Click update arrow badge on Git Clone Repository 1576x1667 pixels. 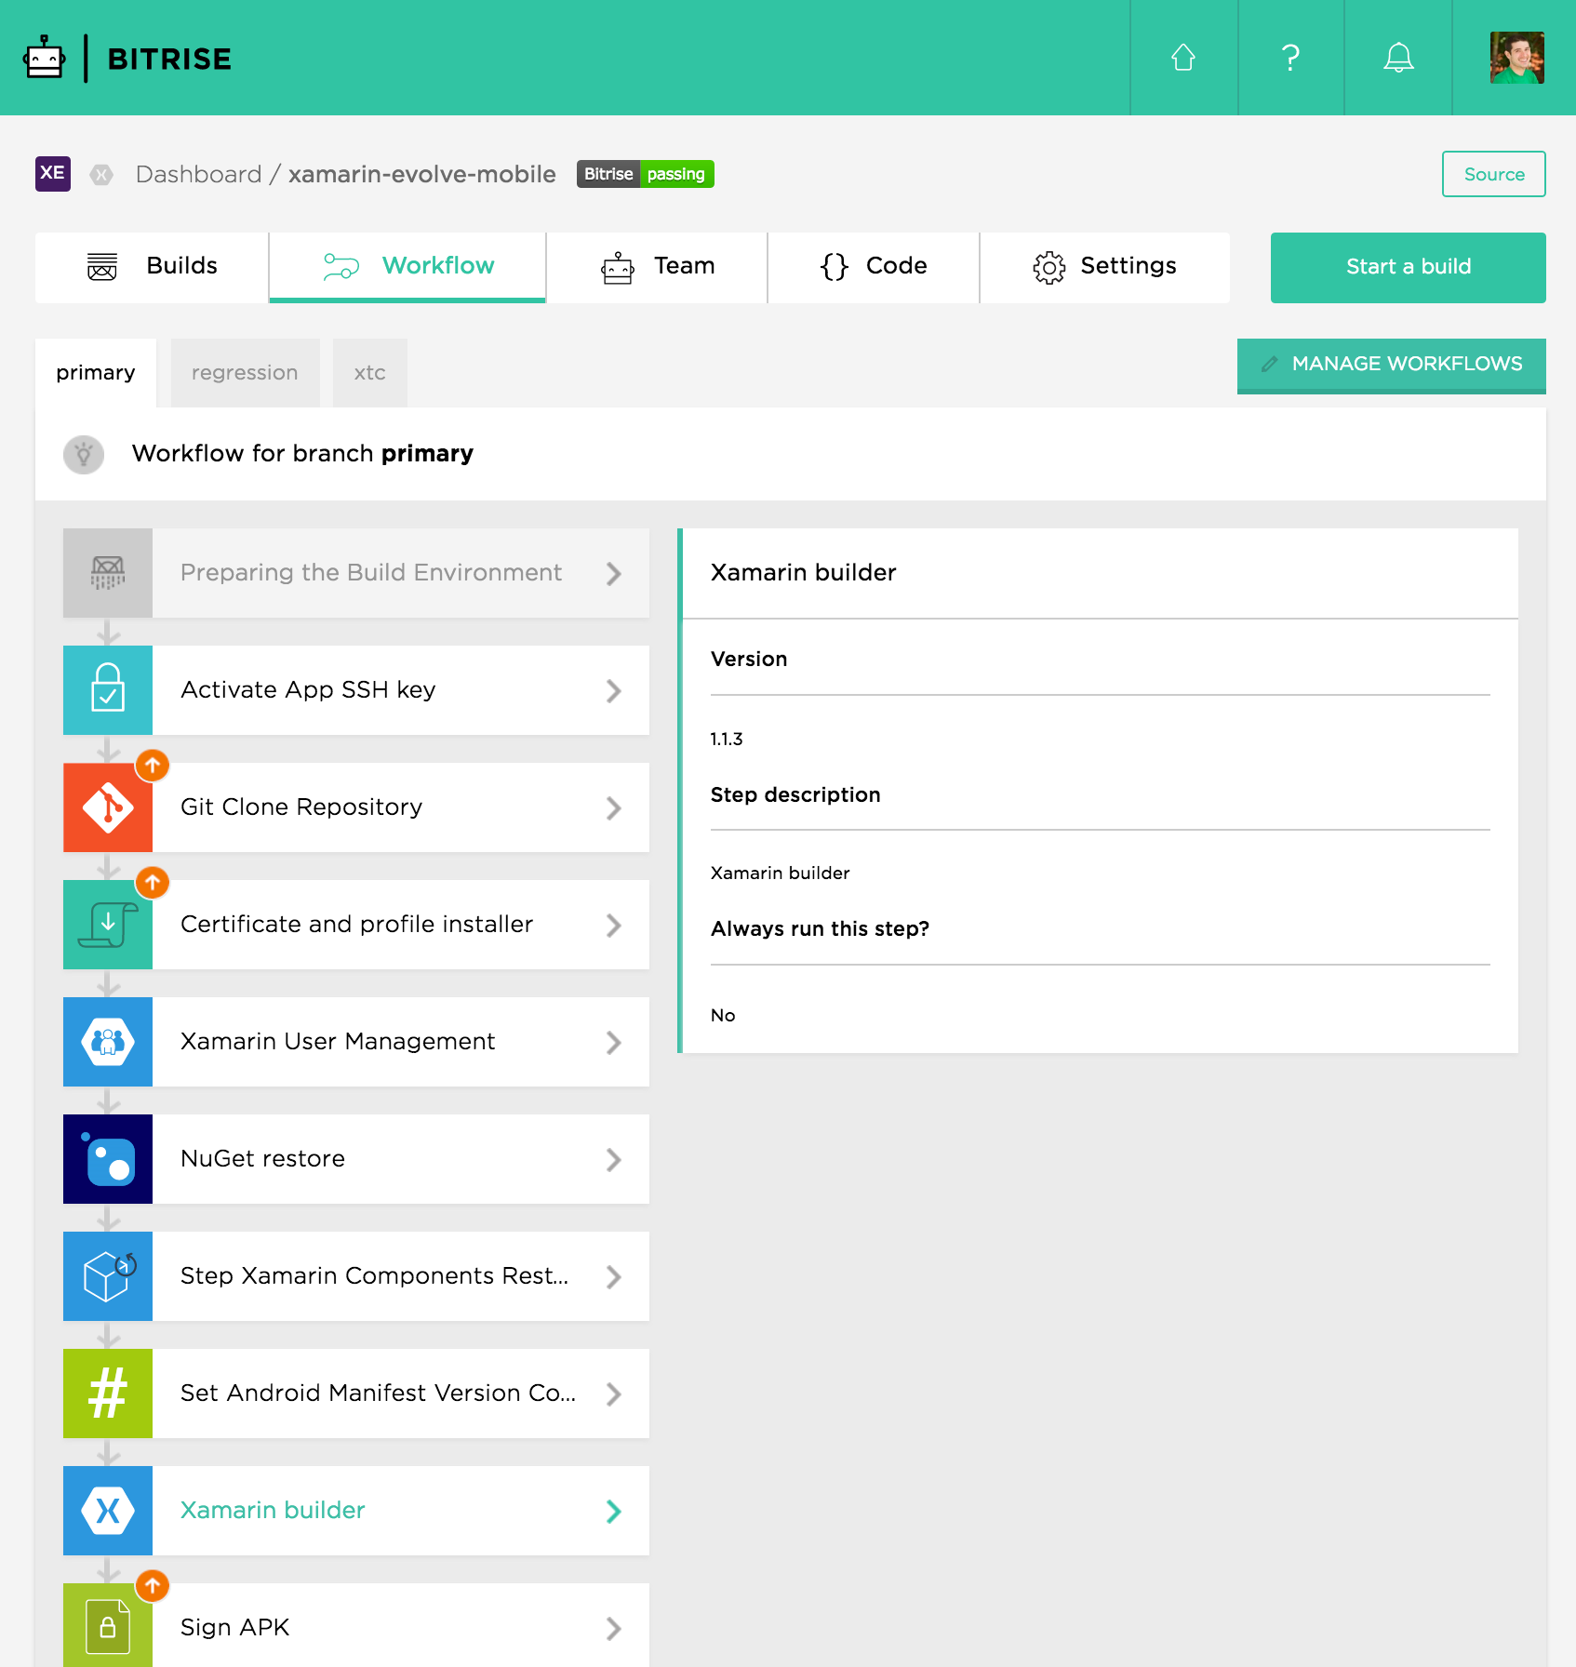click(x=153, y=765)
